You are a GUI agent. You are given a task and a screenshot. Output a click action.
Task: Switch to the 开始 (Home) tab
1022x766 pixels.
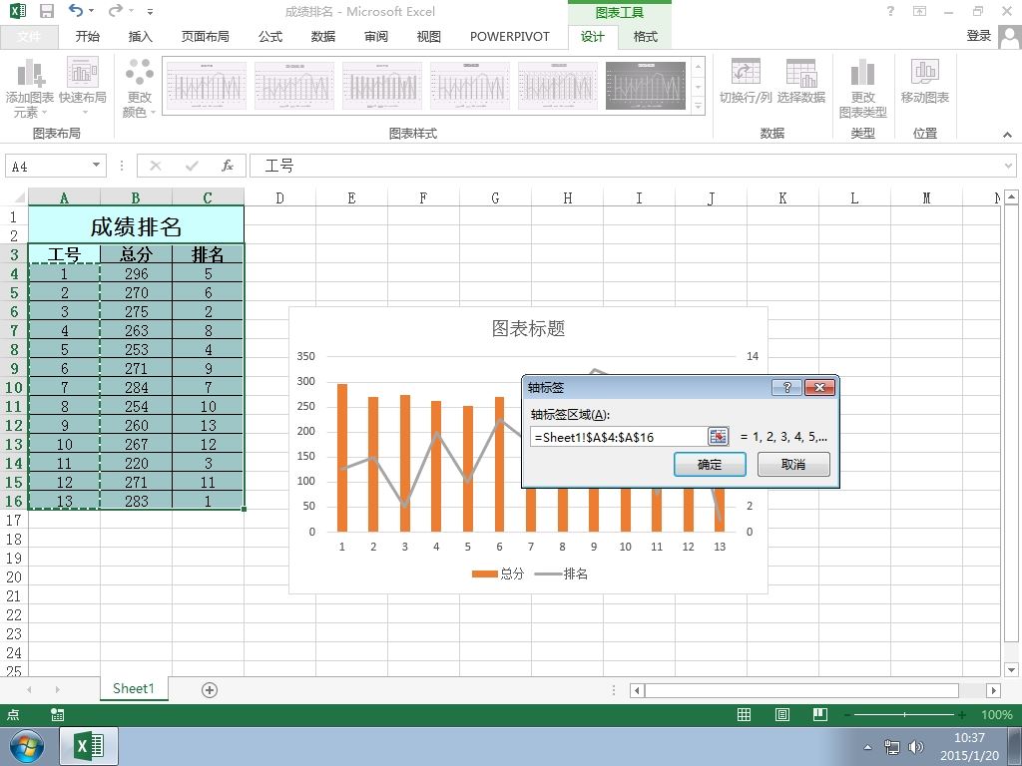[88, 37]
